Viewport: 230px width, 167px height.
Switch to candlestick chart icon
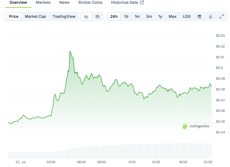[98, 16]
